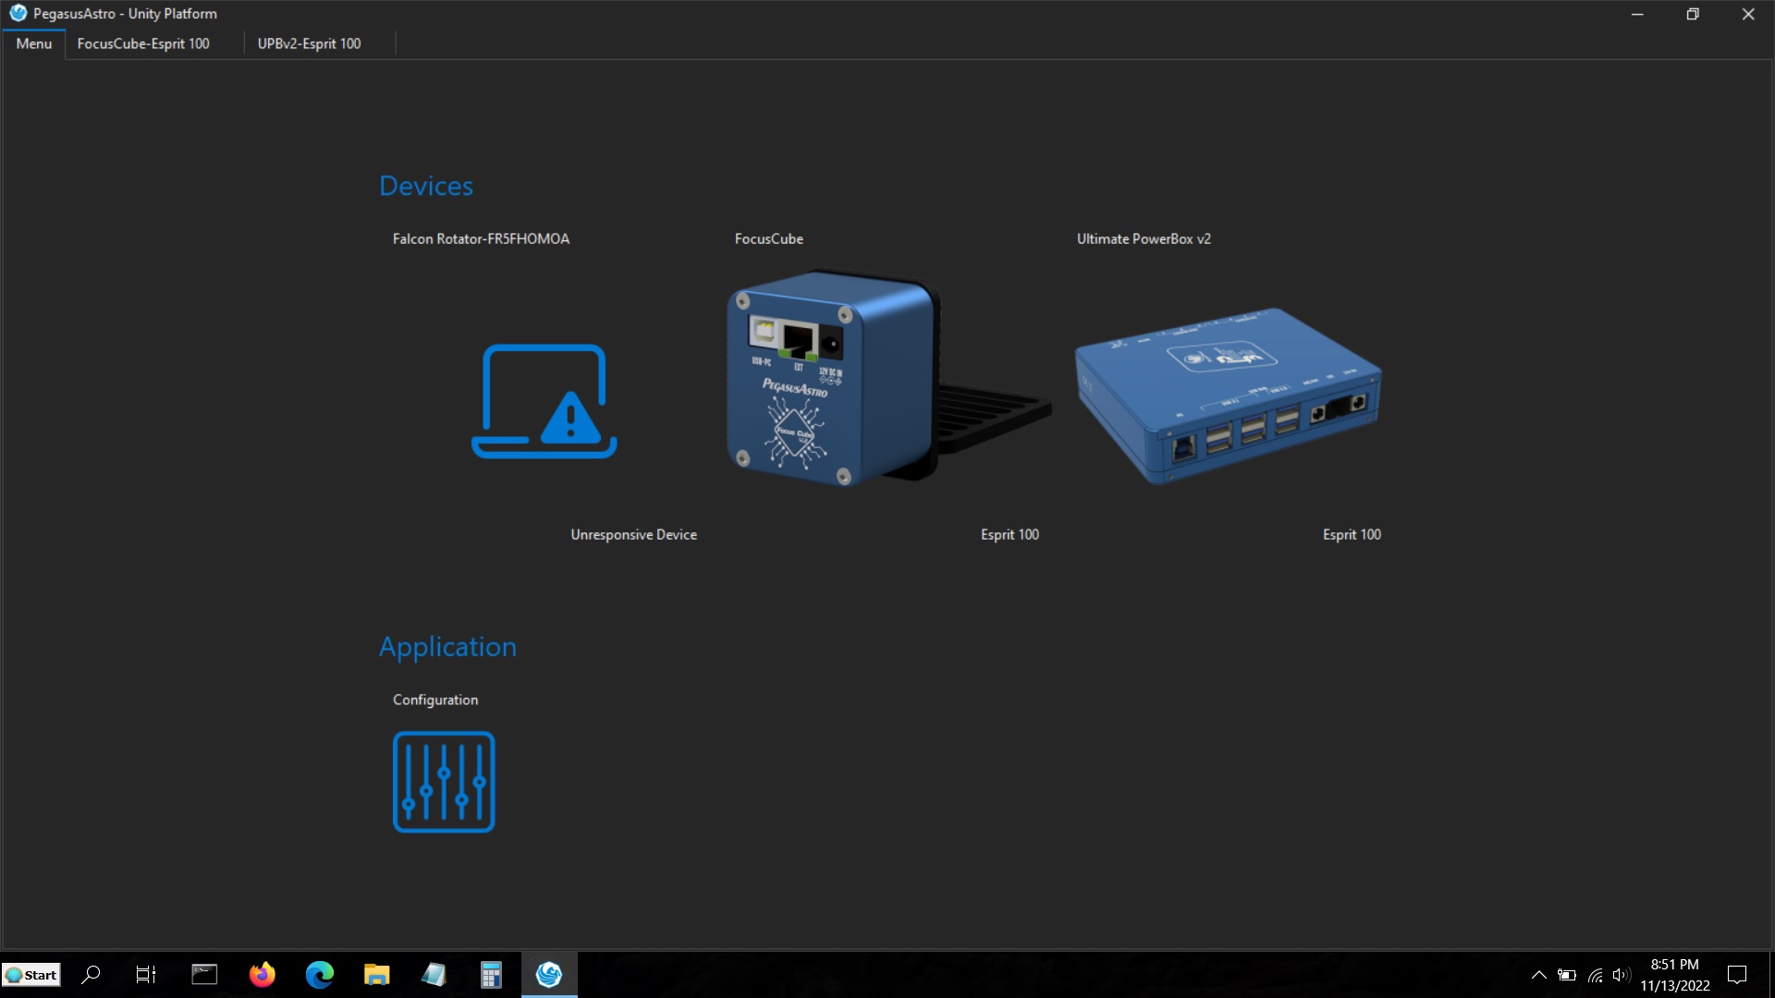1775x998 pixels.
Task: Open the volume speaker tray icon
Action: 1621,975
